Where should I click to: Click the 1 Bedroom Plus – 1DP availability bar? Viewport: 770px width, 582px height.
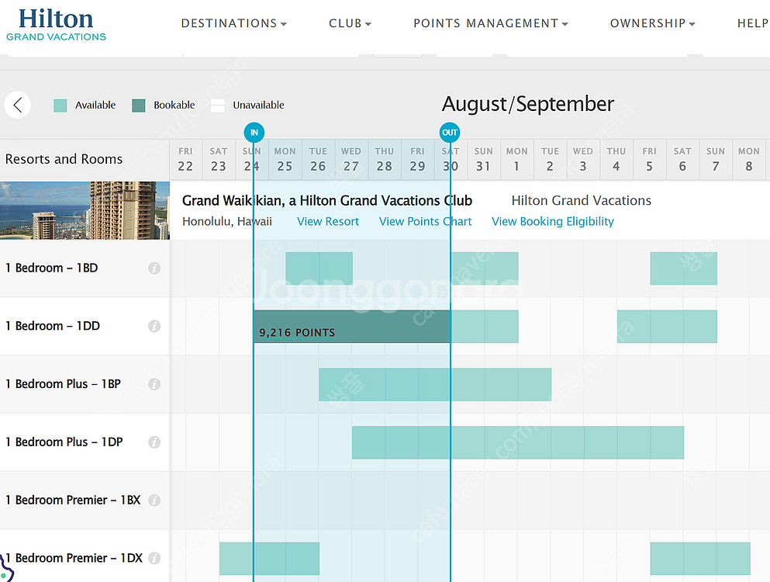click(x=517, y=442)
